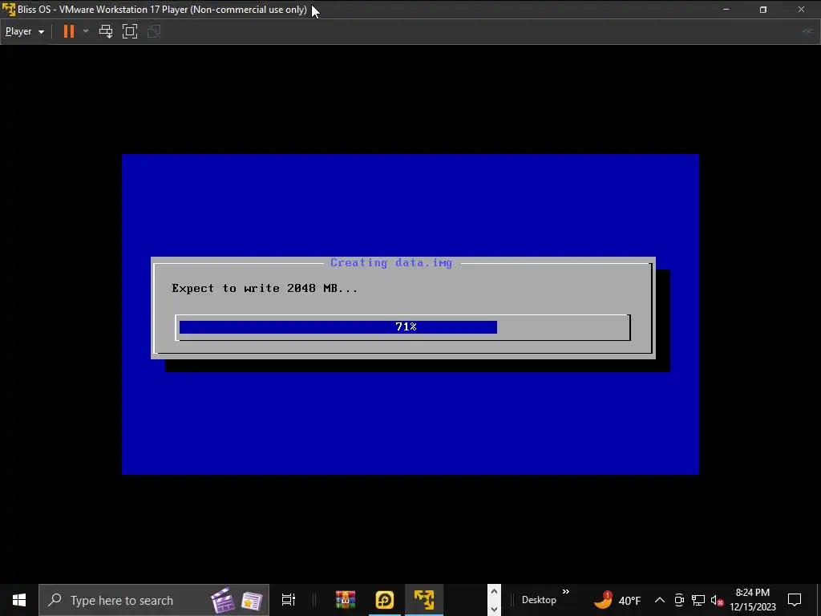The height and width of the screenshot is (616, 821).
Task: Close the VMware Player window
Action: pyautogui.click(x=801, y=10)
